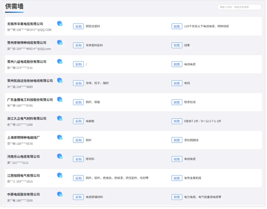Select purchase text 铜铝及塑料
This screenshot has height=209, width=267.
click(93, 26)
